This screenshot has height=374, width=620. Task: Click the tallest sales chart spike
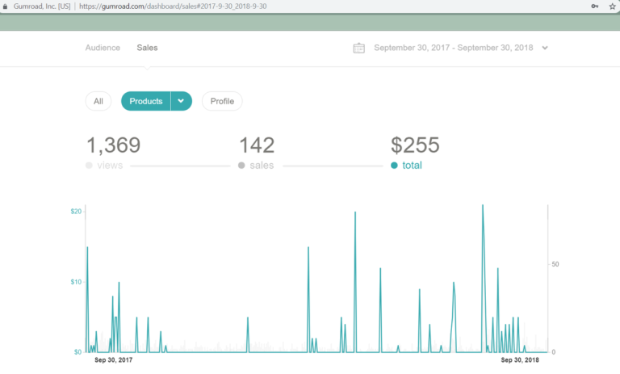click(483, 207)
